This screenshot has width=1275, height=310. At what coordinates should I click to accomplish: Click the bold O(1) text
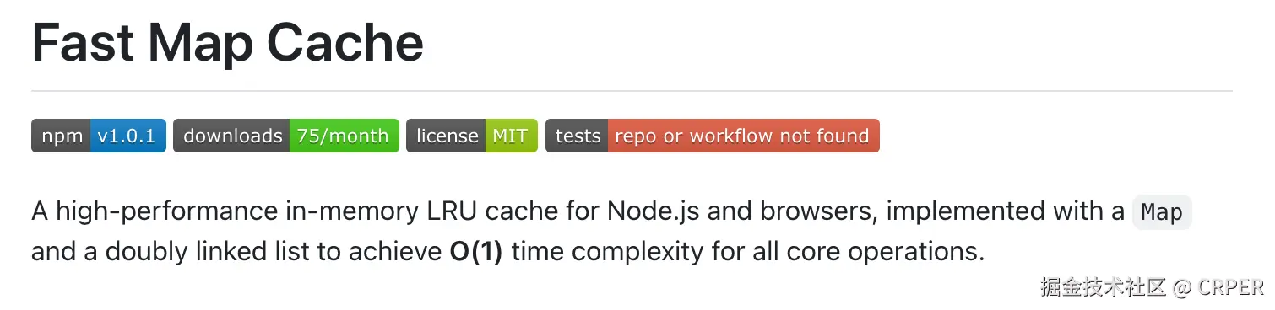pos(477,251)
